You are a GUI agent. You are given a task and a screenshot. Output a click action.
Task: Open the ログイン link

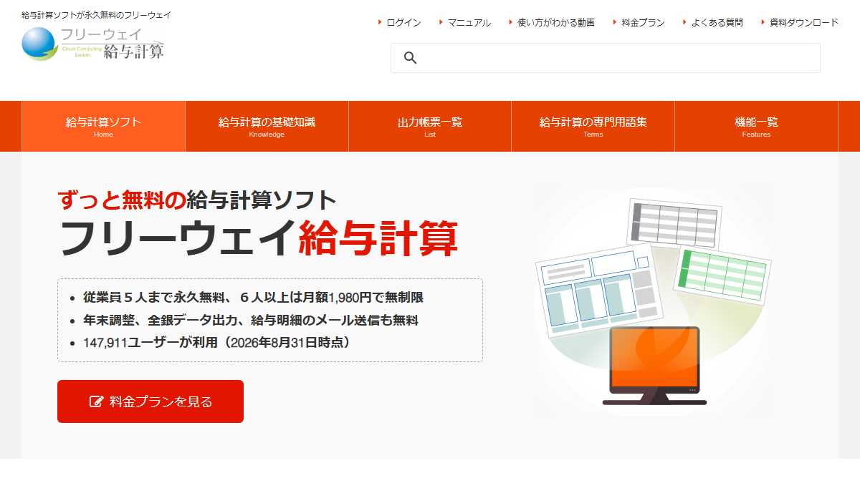coord(403,23)
